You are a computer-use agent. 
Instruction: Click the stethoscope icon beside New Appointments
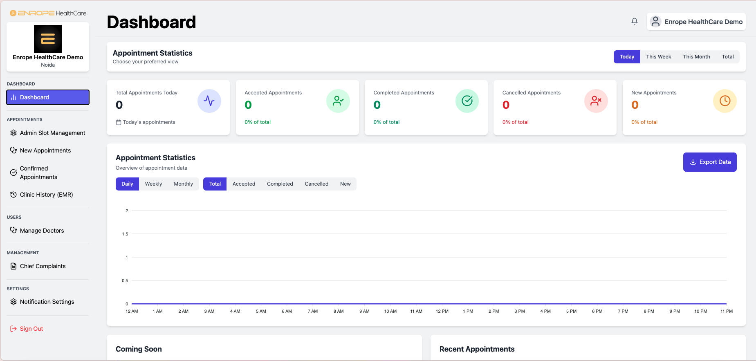point(13,150)
